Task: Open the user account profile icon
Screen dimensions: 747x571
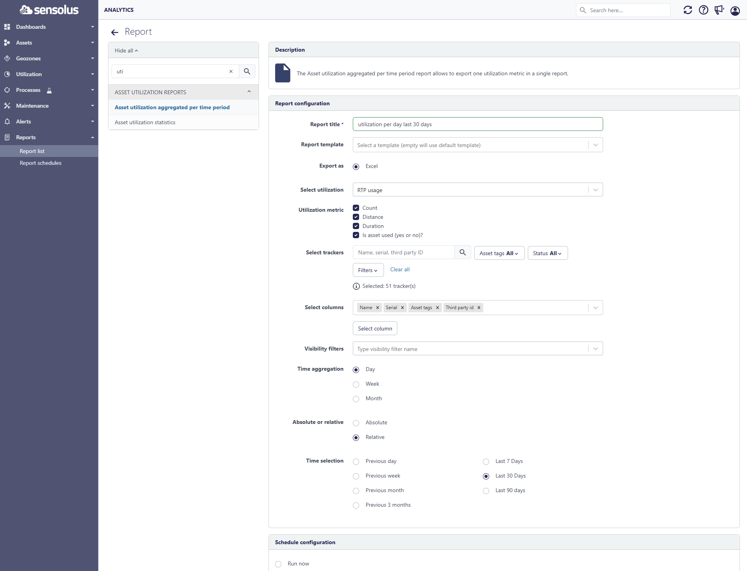Action: [x=735, y=10]
